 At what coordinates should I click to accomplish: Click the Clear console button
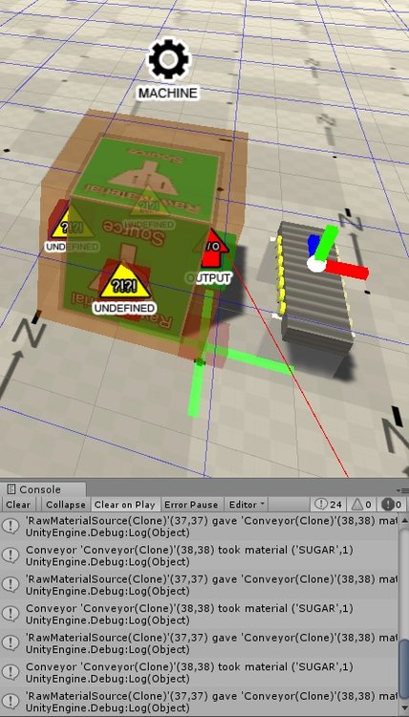pos(18,505)
